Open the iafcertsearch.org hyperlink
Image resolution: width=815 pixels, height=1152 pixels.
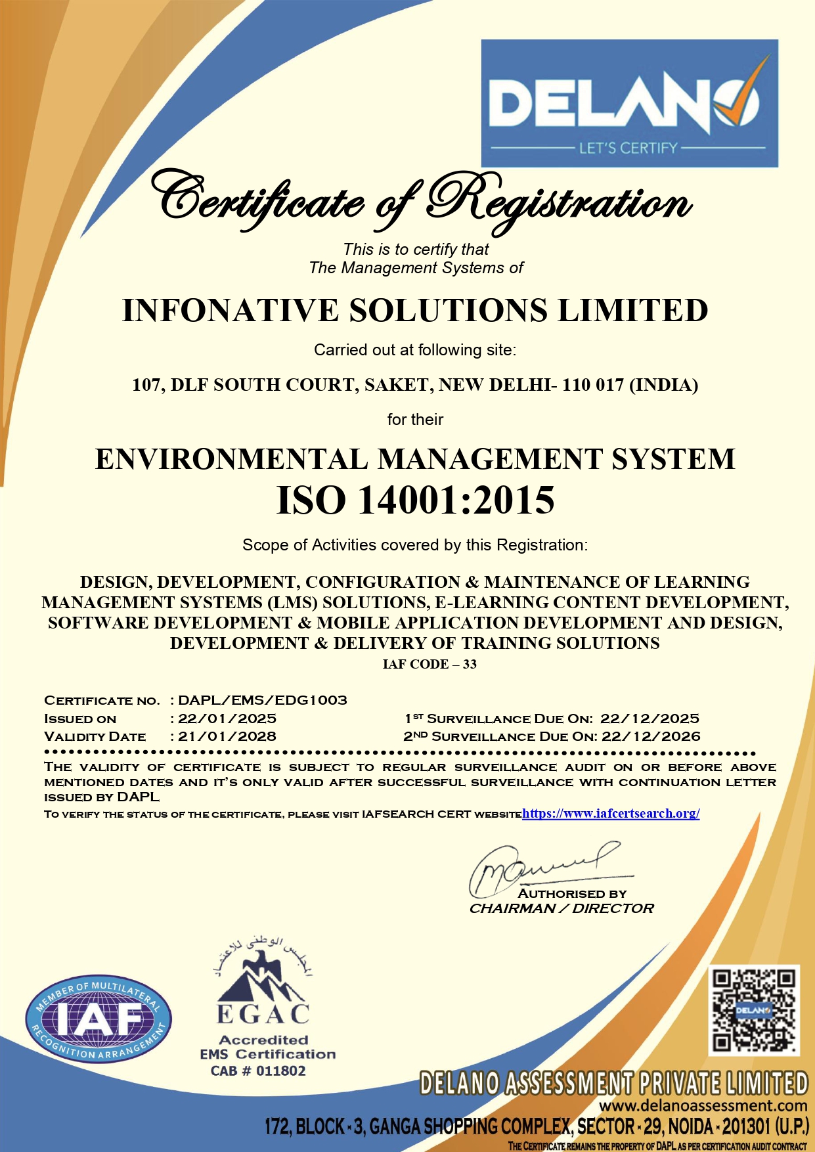pos(611,814)
